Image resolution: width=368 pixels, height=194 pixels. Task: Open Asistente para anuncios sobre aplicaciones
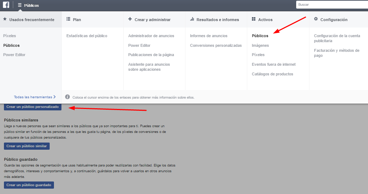[x=149, y=67]
